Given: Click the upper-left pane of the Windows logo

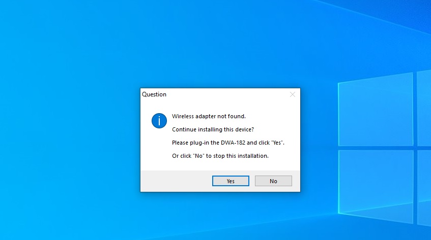Looking at the screenshot, I should click(x=376, y=110).
